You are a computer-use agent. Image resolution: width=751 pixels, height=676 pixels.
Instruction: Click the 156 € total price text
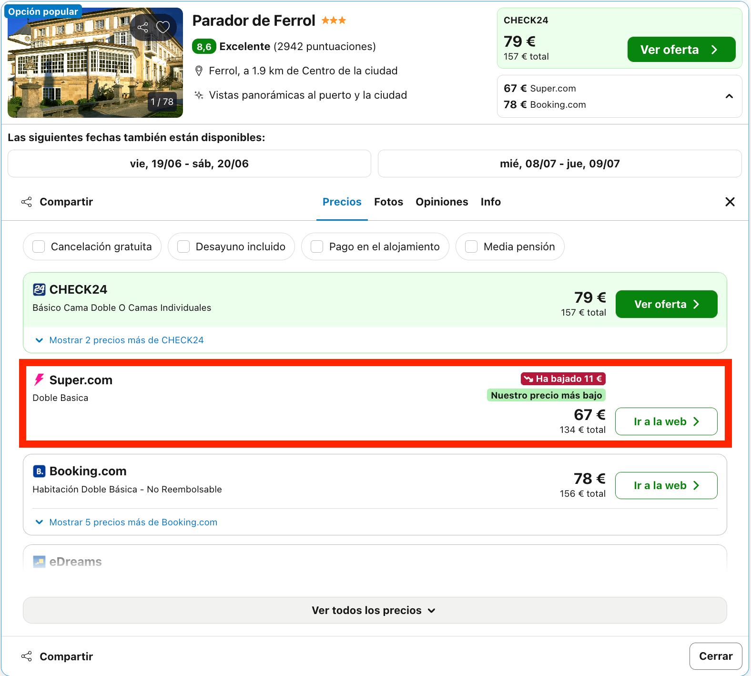[x=582, y=493]
